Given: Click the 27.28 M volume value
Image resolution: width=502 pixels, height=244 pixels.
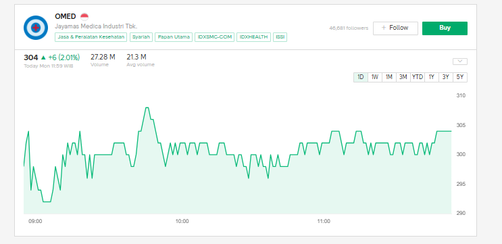Looking at the screenshot, I should [103, 57].
